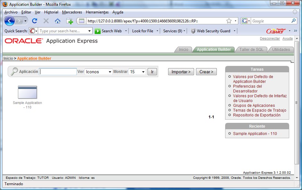Open Temas de Espacio de Trabajo link

(259, 110)
